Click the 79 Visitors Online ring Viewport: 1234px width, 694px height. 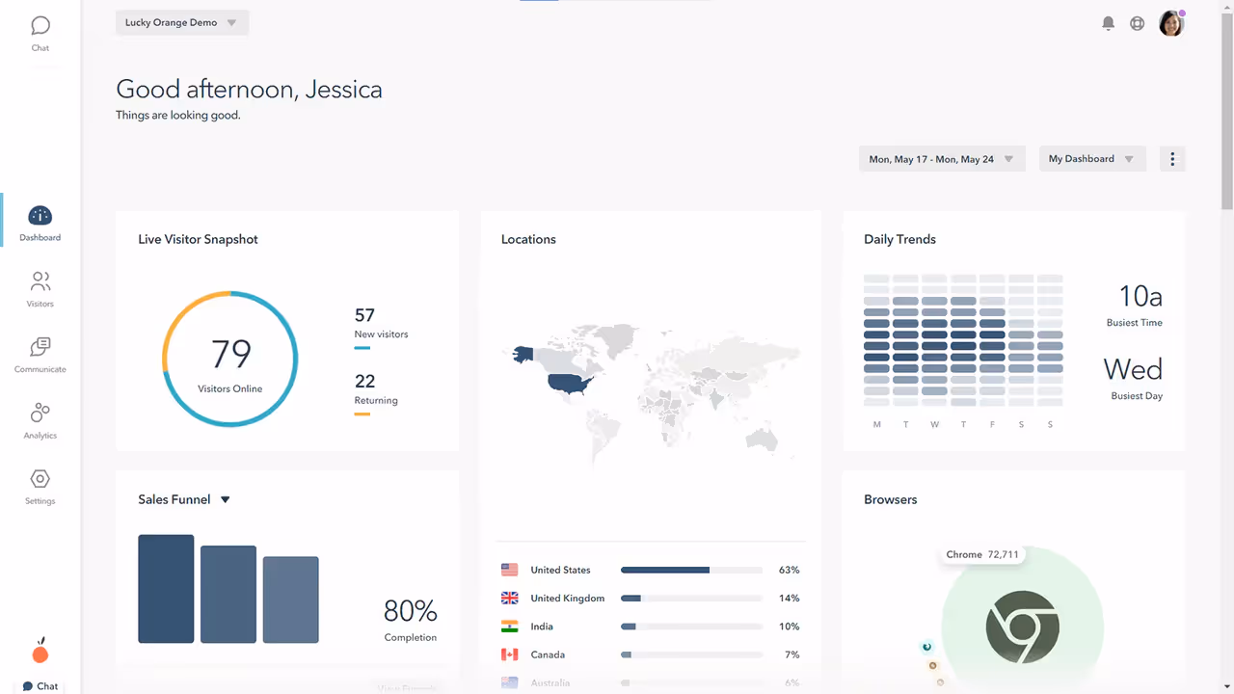(230, 359)
